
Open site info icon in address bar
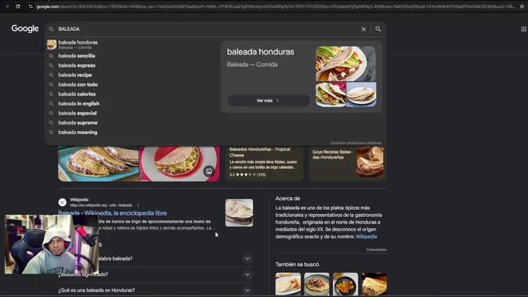(x=31, y=6)
